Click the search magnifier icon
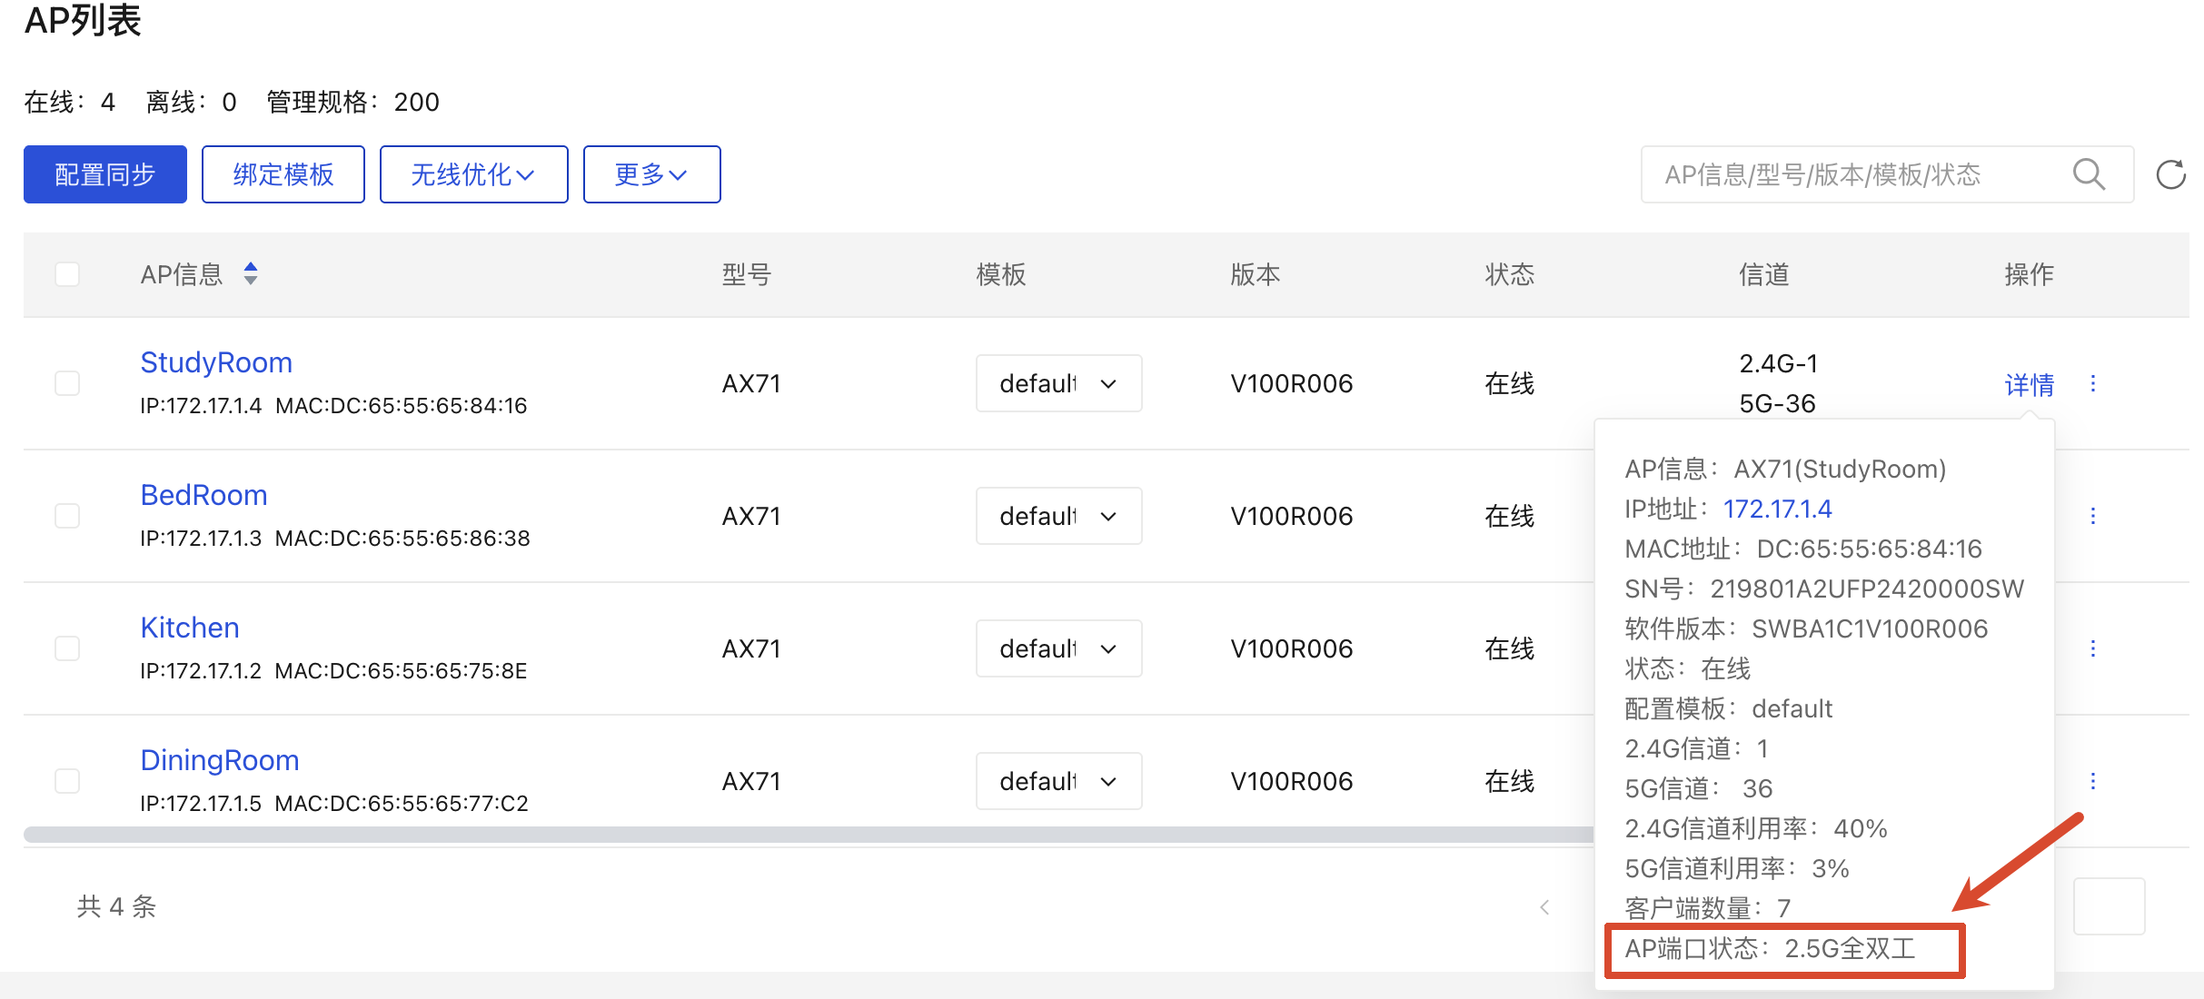 click(x=2089, y=174)
